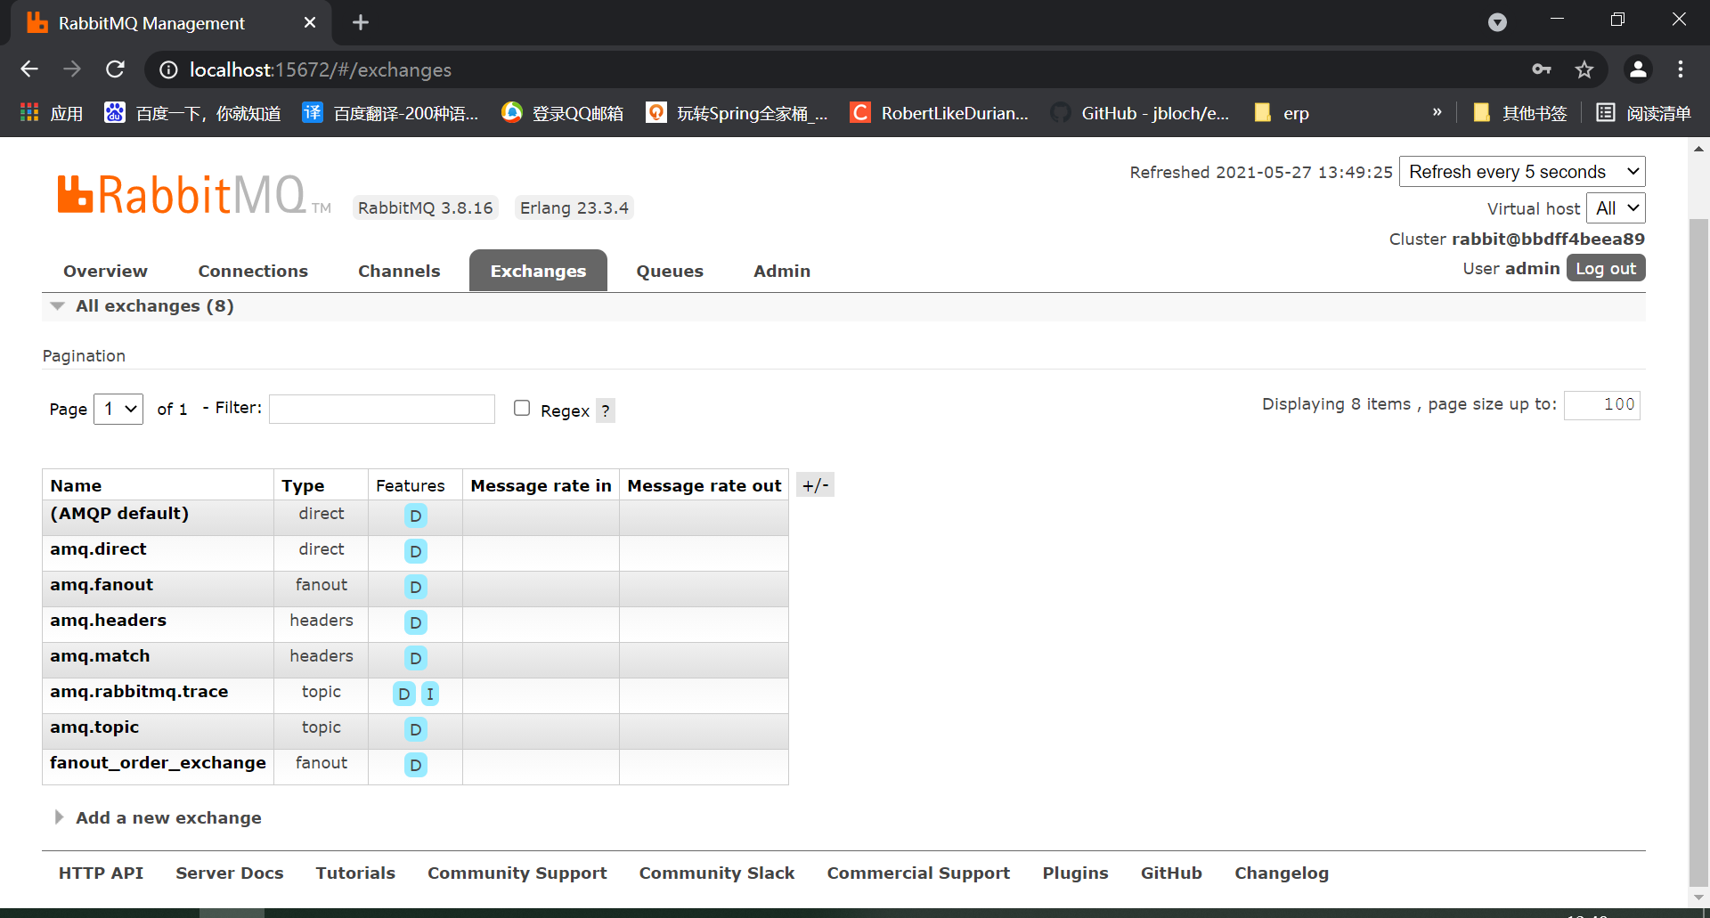Open the QQ mailbox bookmark

pos(563,113)
